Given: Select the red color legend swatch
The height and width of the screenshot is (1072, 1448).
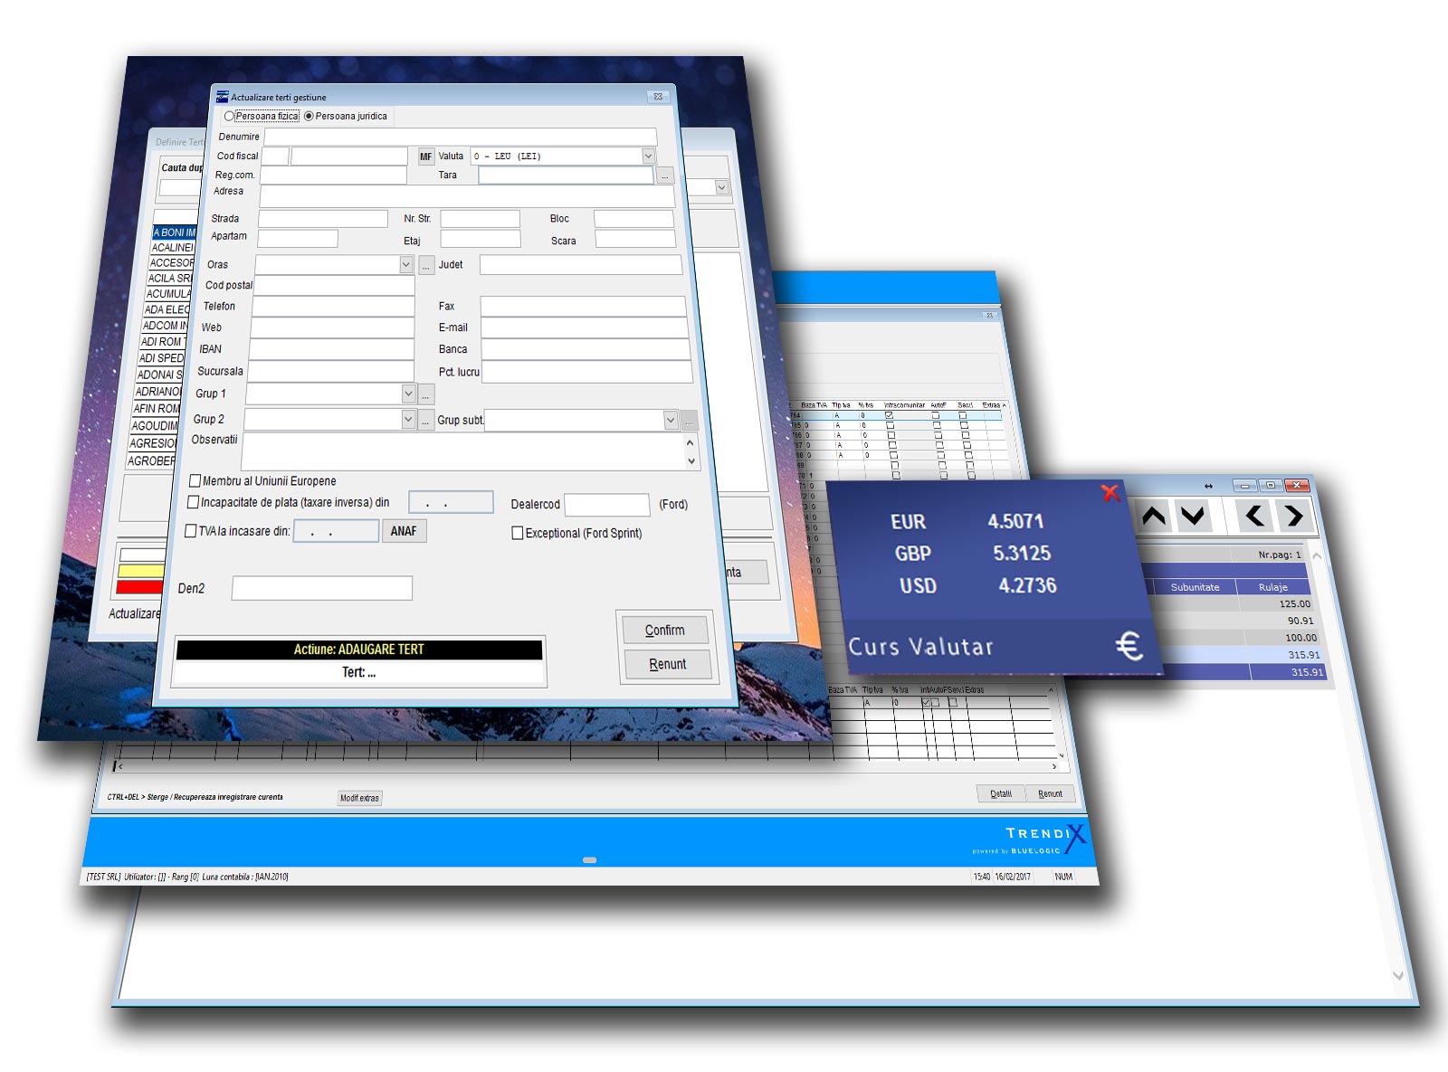Looking at the screenshot, I should coord(139,588).
